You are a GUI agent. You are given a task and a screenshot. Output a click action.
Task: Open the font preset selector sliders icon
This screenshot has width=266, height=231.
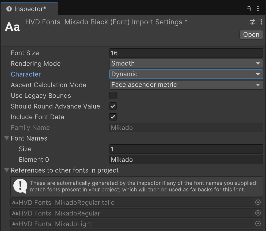coord(252,22)
